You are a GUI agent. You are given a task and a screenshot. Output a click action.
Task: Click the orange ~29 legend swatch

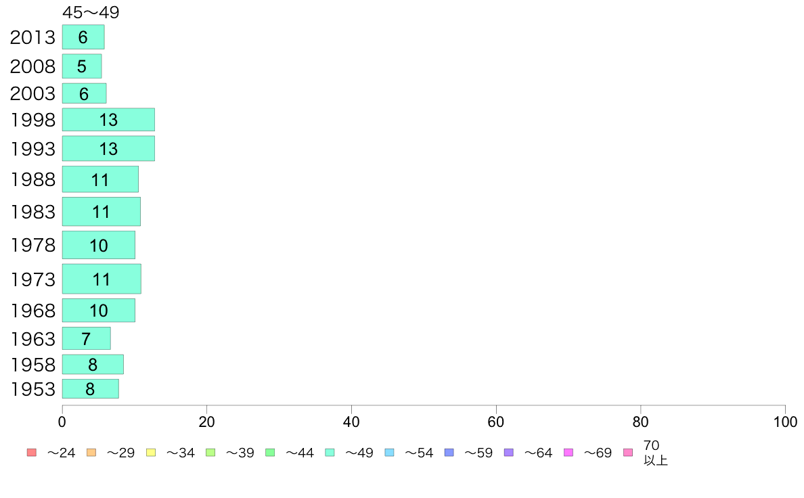point(91,453)
